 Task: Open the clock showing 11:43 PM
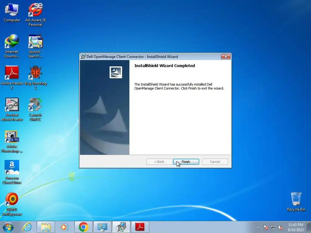296,227
